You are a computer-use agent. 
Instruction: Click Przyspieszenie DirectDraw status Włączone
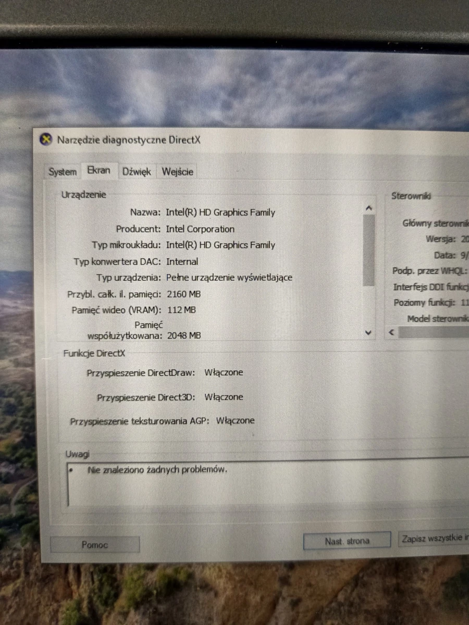[224, 373]
